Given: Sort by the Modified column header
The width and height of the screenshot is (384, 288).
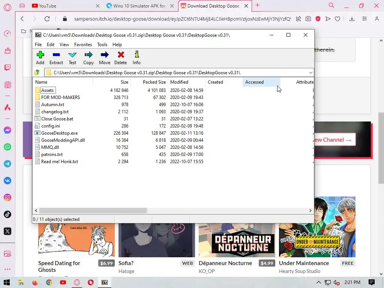Looking at the screenshot, I should click(x=187, y=82).
